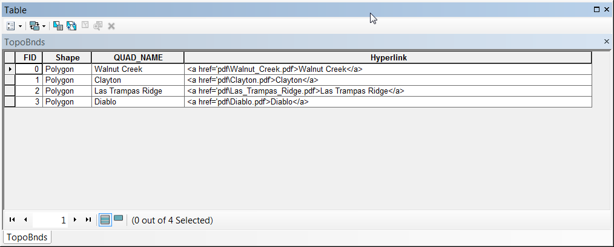Click the QUAD_NAME column header

pos(138,57)
